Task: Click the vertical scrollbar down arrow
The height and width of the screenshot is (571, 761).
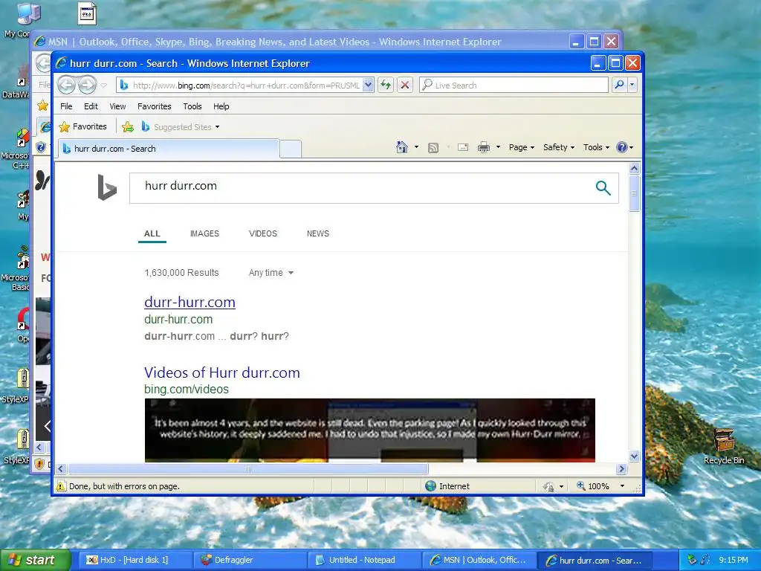Action: [x=634, y=456]
